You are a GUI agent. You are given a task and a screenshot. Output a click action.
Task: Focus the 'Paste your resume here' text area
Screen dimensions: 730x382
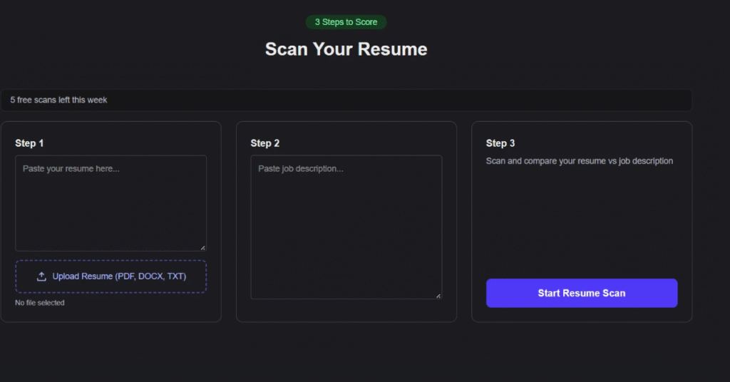110,203
